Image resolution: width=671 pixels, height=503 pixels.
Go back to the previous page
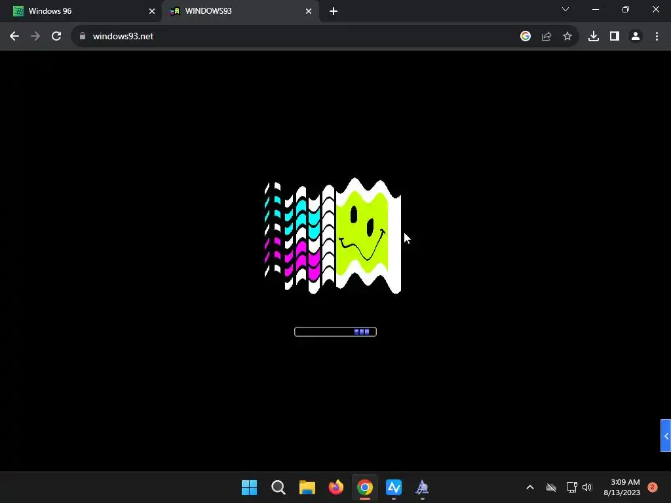point(14,37)
